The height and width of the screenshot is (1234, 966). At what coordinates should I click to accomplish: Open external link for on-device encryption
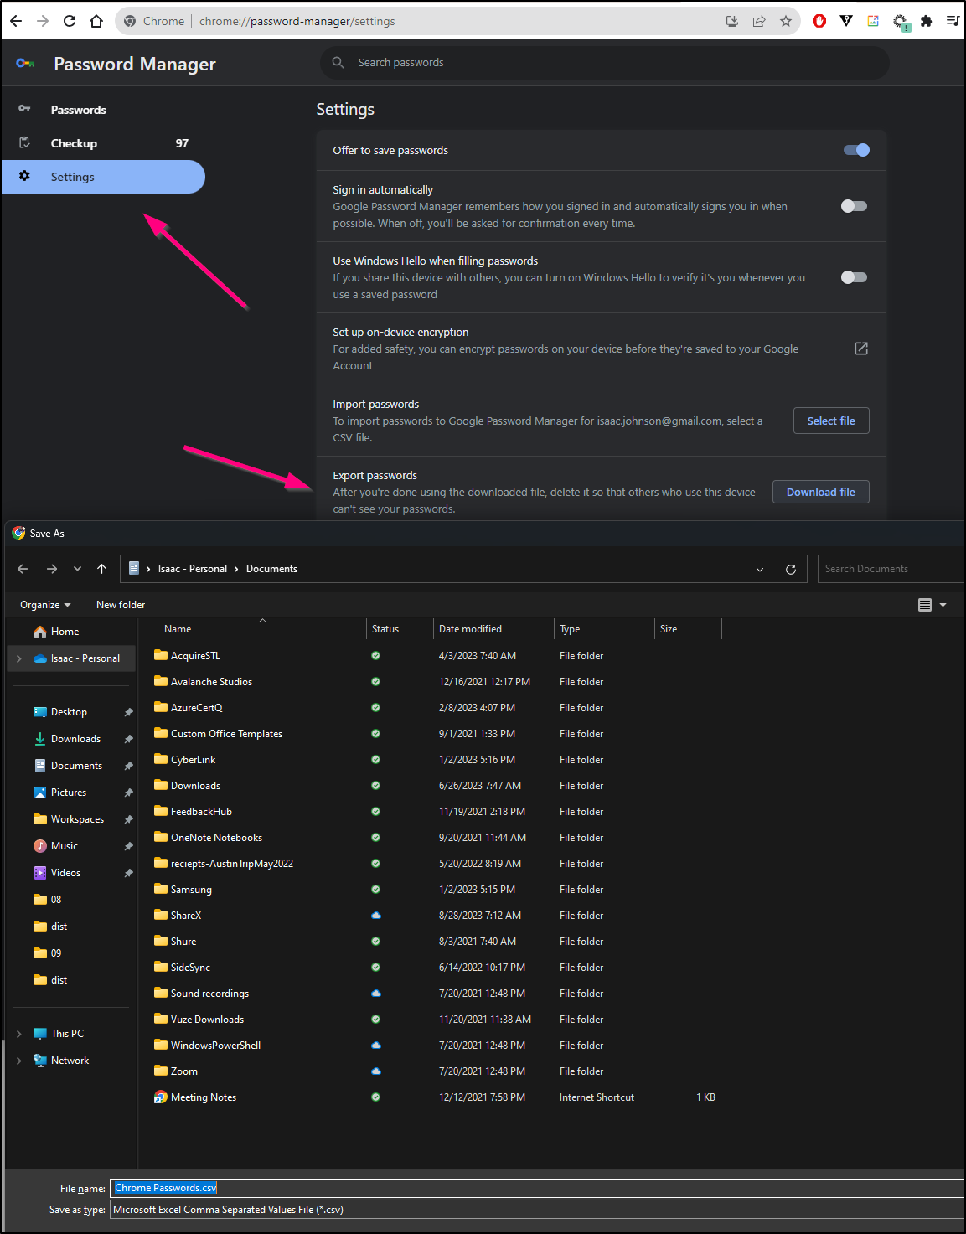[860, 349]
